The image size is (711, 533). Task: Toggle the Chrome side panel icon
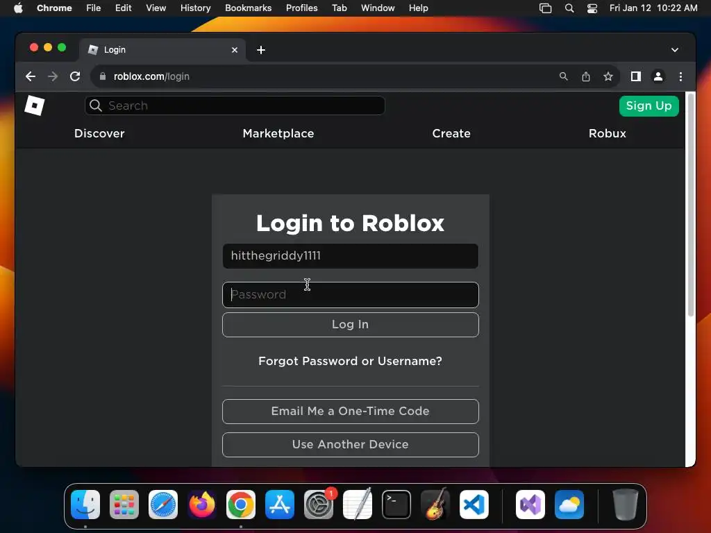click(636, 76)
